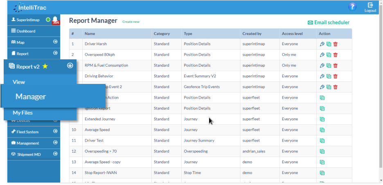Expand the Report menu arrow

(x=55, y=53)
